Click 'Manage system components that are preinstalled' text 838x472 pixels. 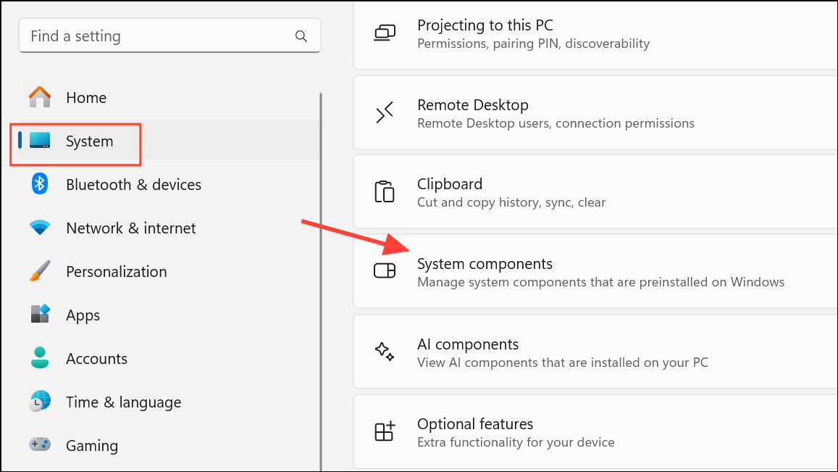[600, 282]
